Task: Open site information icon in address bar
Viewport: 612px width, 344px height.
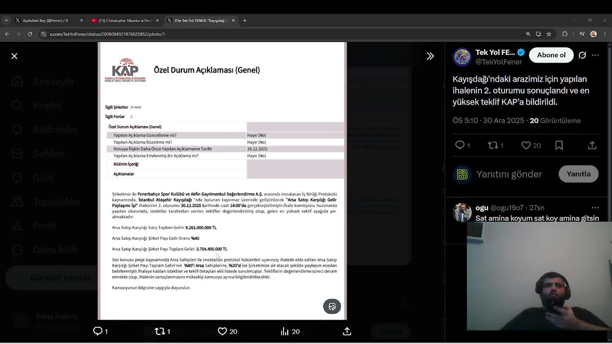Action: tap(44, 34)
